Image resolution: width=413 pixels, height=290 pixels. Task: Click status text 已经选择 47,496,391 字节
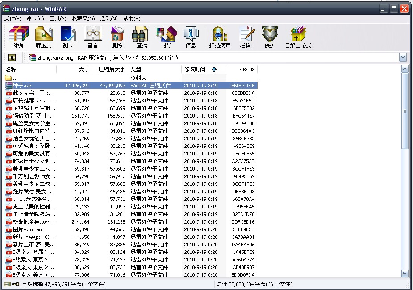pos(52,284)
